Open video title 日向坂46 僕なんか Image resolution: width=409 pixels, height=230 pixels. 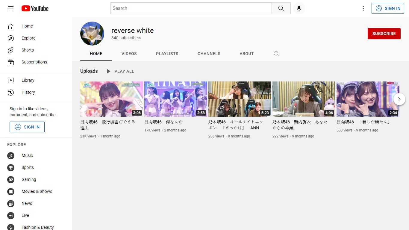click(163, 122)
